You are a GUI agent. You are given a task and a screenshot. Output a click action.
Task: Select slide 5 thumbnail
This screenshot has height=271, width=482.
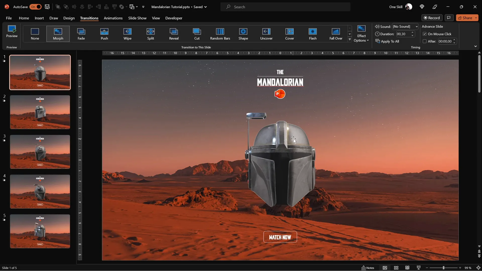click(x=40, y=231)
